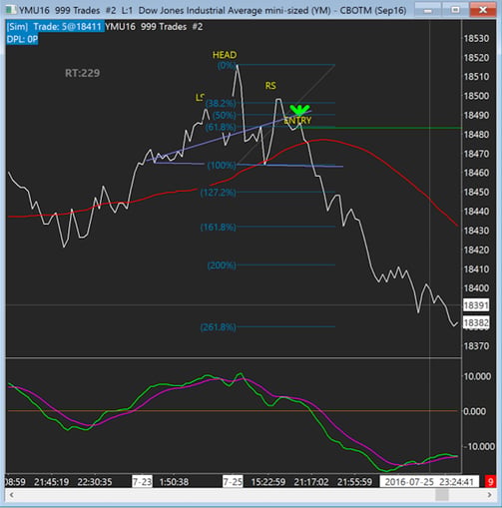The width and height of the screenshot is (502, 508).
Task: Click the 7-25 date marker on the time axis
Action: click(233, 481)
